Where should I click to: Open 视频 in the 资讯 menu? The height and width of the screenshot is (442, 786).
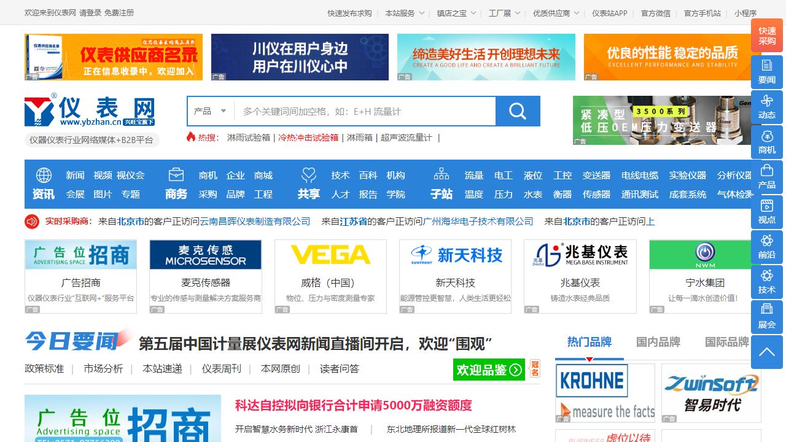pyautogui.click(x=103, y=175)
